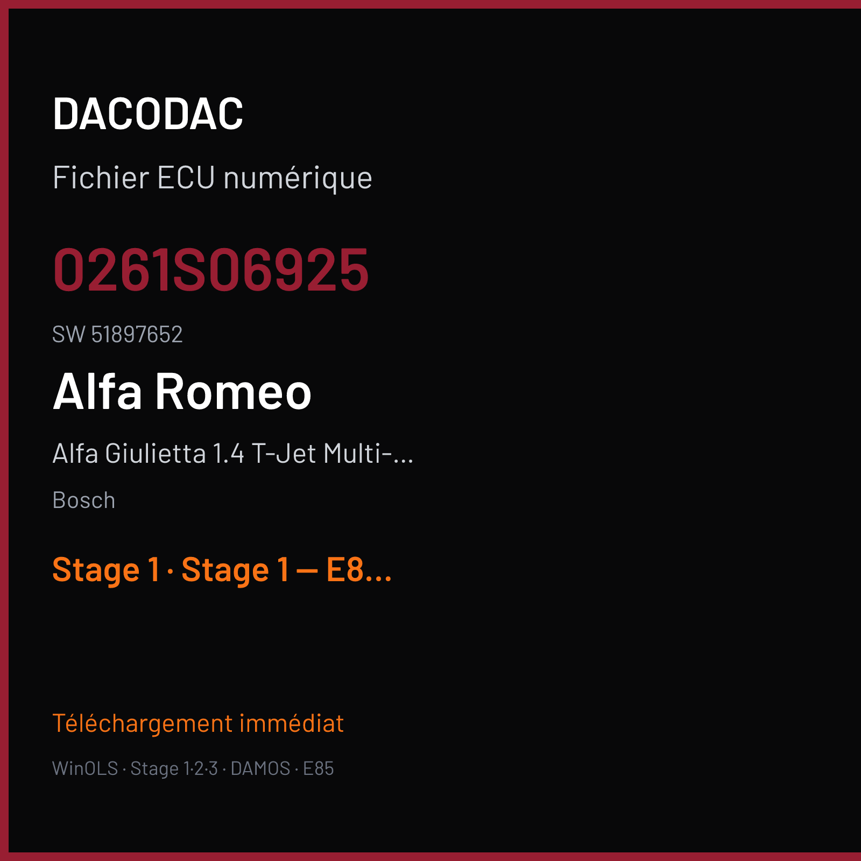This screenshot has width=861, height=861.
Task: Click the red border on the left side
Action: pos(4,430)
